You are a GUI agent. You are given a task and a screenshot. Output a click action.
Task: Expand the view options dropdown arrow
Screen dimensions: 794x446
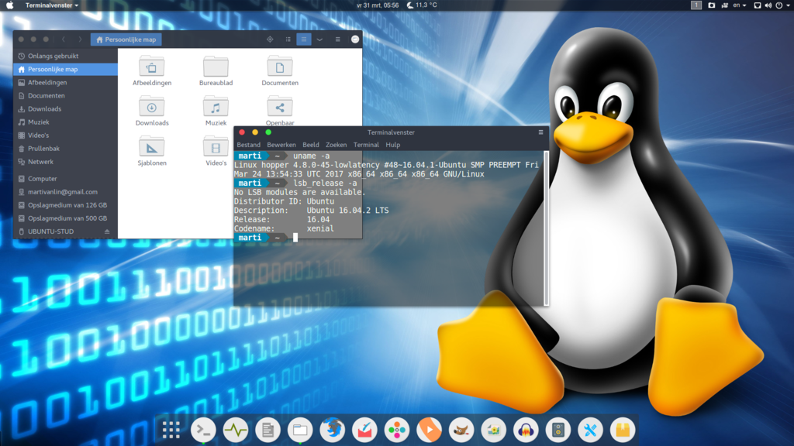point(319,39)
